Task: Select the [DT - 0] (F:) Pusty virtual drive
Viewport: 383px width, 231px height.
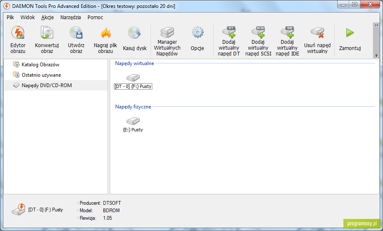Action: coord(133,82)
